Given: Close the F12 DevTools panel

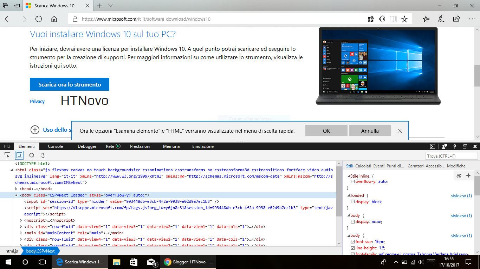Looking at the screenshot, I should pos(475,146).
